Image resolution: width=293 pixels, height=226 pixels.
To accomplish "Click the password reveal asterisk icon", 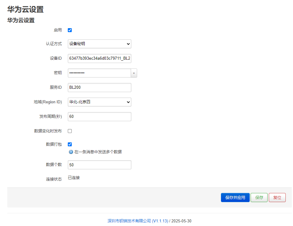I will [134, 73].
